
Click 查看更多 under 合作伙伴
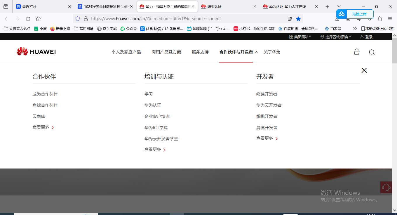tap(43, 127)
